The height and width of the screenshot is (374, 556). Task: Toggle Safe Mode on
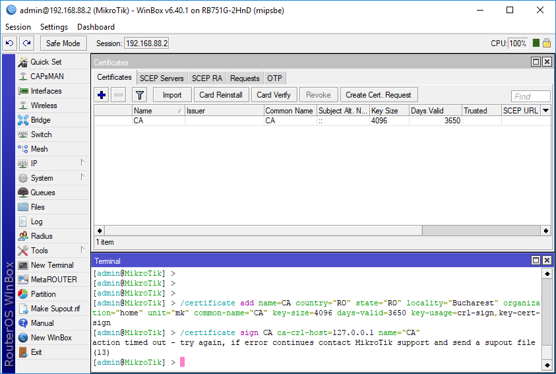63,44
